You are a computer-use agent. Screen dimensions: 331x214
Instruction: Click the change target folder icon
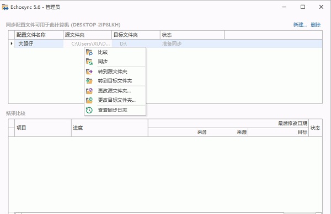point(89,100)
